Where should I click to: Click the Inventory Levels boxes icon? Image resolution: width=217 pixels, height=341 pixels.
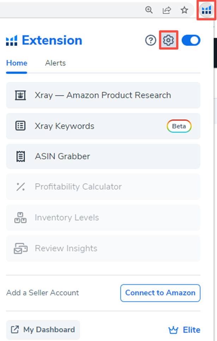(20, 218)
